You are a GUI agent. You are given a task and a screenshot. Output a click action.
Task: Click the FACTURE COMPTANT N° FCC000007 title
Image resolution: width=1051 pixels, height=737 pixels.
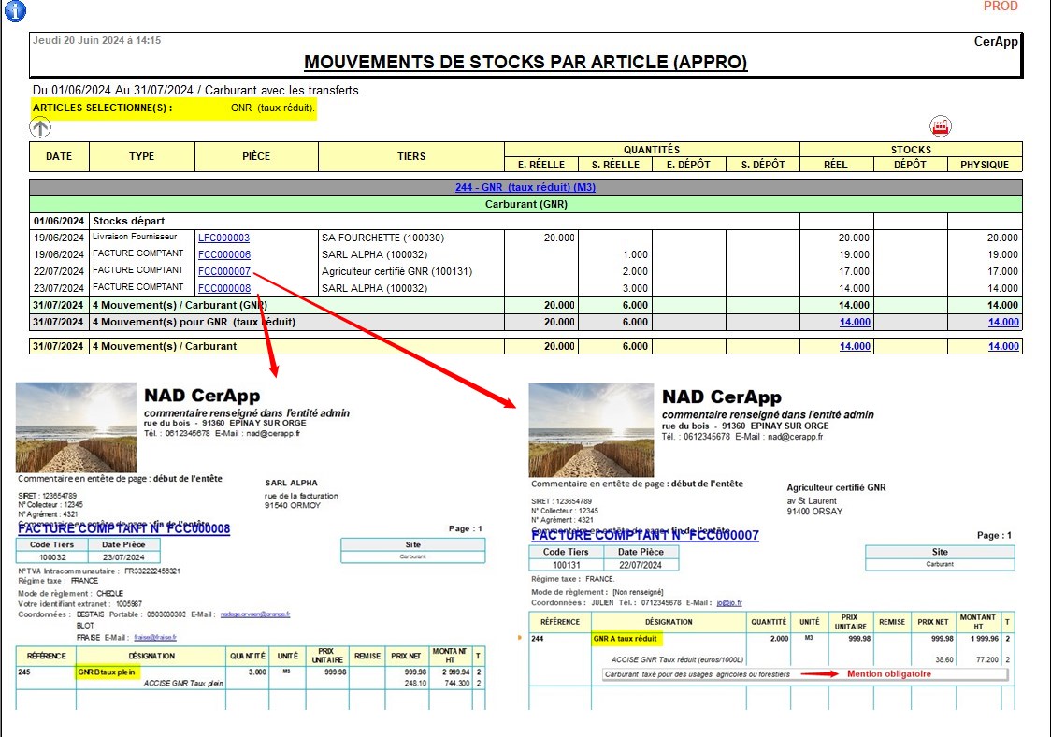pyautogui.click(x=644, y=536)
